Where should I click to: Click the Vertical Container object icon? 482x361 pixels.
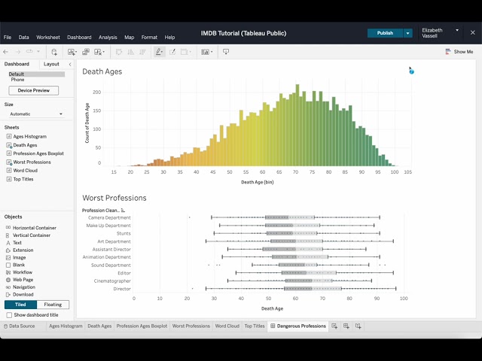click(8, 235)
